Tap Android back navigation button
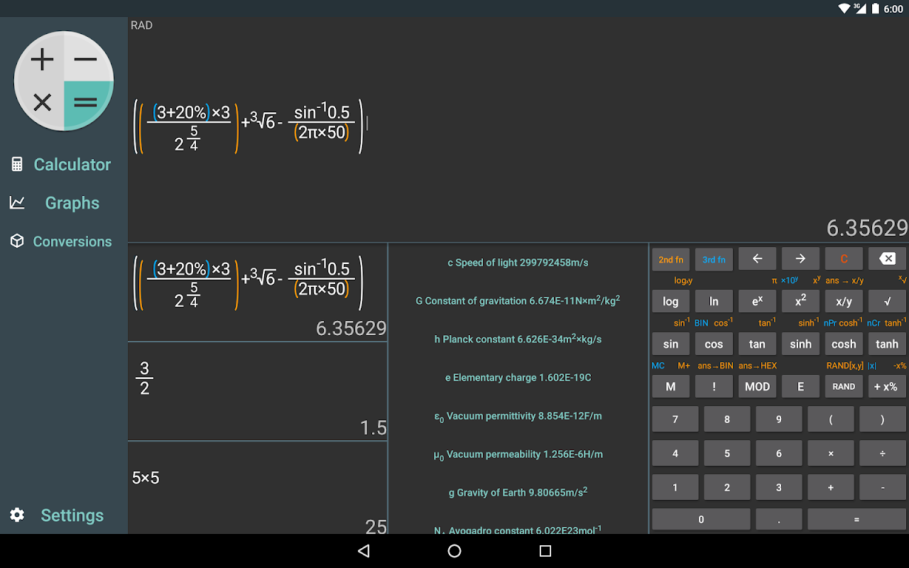The image size is (909, 568). (364, 551)
